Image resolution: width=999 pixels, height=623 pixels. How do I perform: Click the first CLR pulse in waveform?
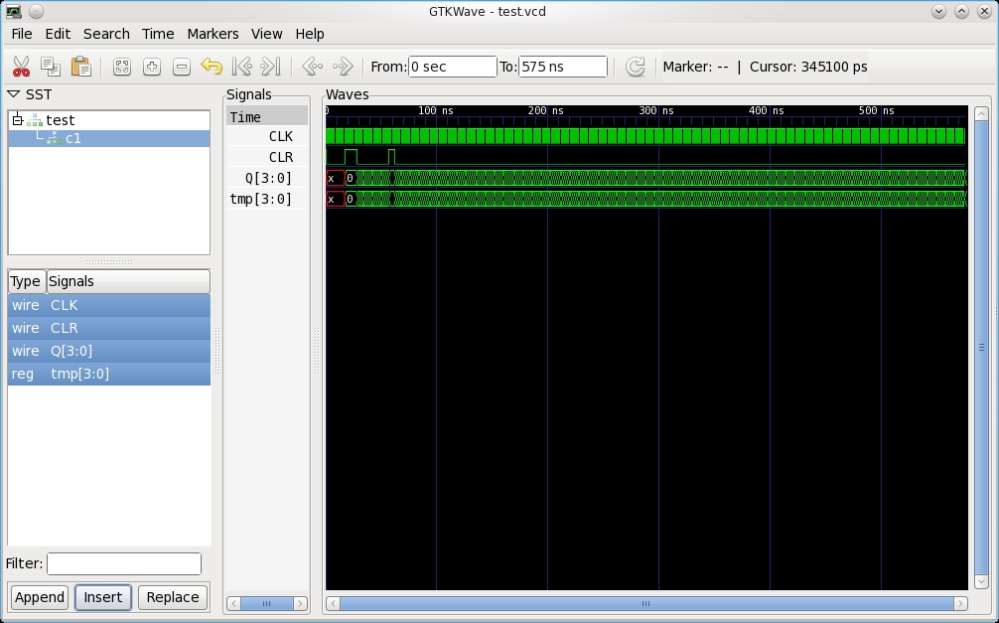tap(351, 157)
